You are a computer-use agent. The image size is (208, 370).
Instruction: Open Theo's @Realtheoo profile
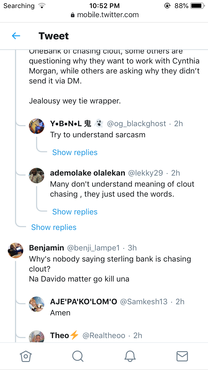click(104, 336)
